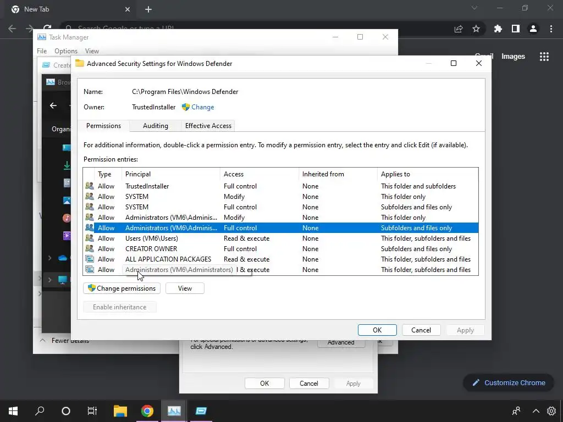Open the Effective Access tab
Screen dimensions: 563x422
(x=208, y=126)
